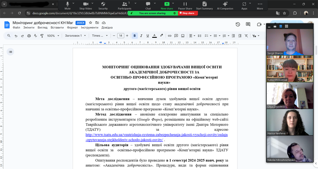
Task: Toggle italic formatting
Action: (x=141, y=36)
